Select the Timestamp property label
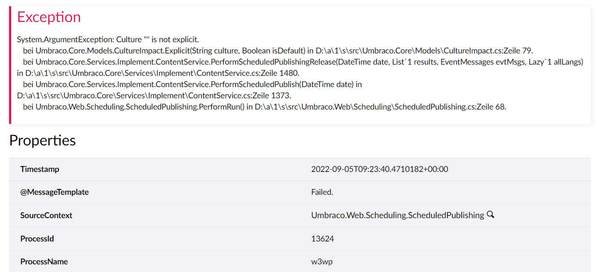The image size is (598, 272). [40, 169]
